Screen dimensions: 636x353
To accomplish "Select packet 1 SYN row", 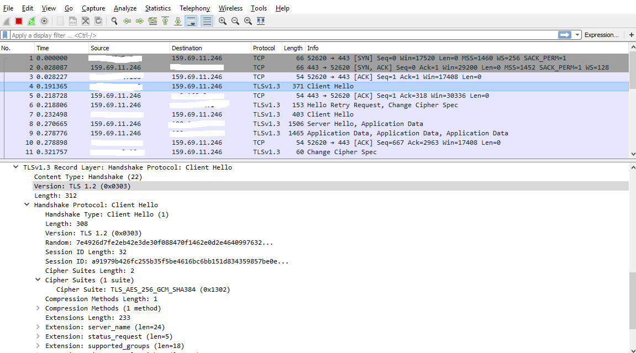I will point(314,58).
